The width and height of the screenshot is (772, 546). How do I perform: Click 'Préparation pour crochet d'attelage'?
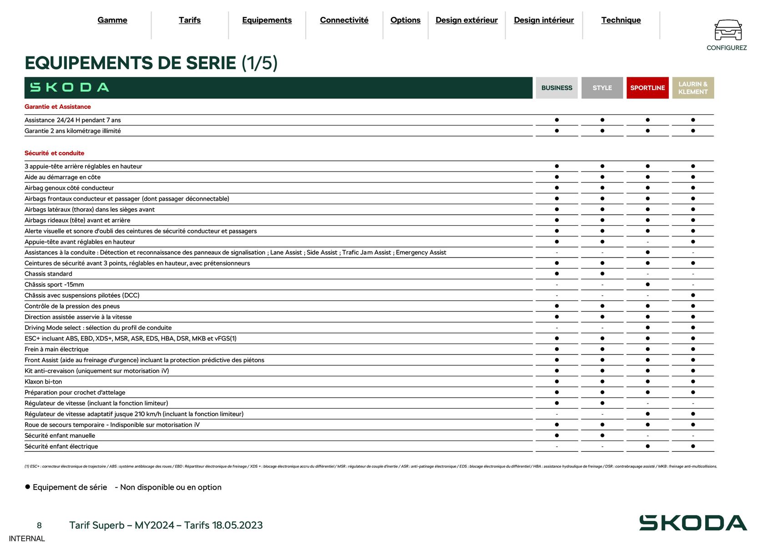coord(75,392)
